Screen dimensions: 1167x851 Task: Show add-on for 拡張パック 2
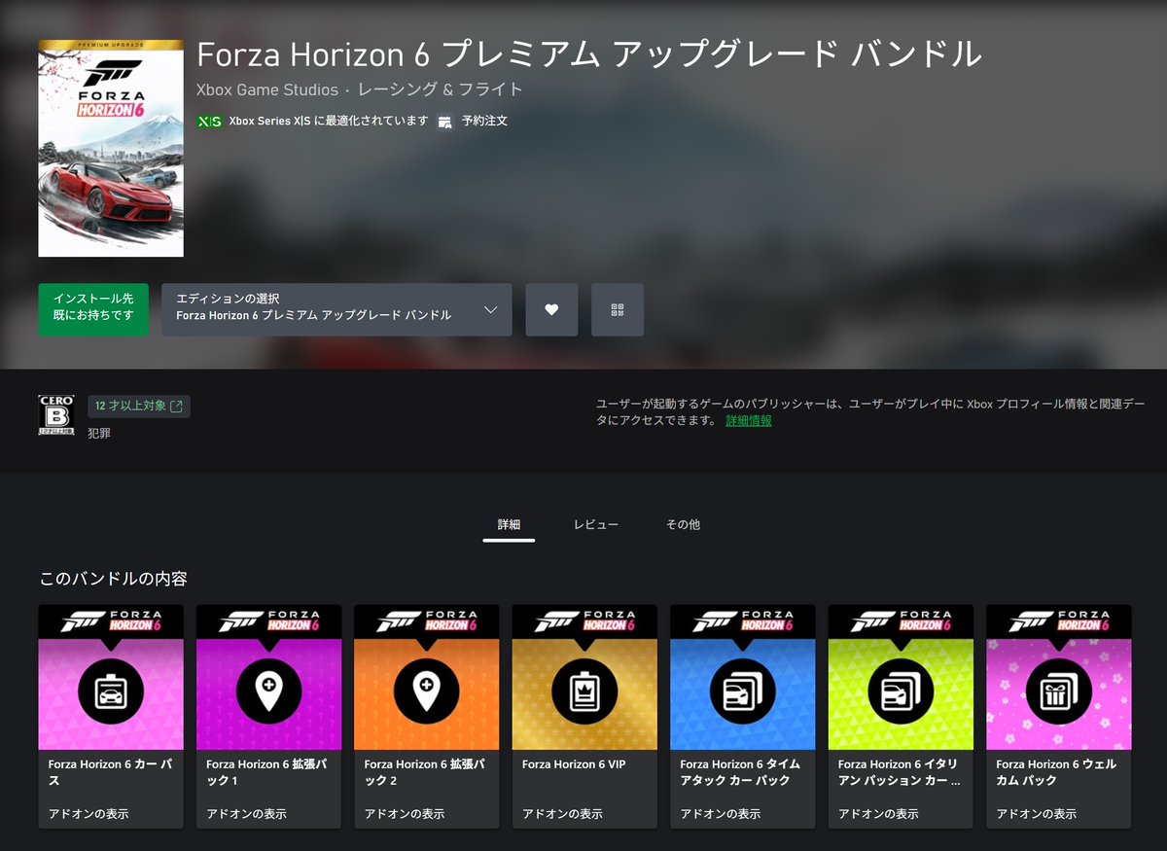[x=405, y=813]
